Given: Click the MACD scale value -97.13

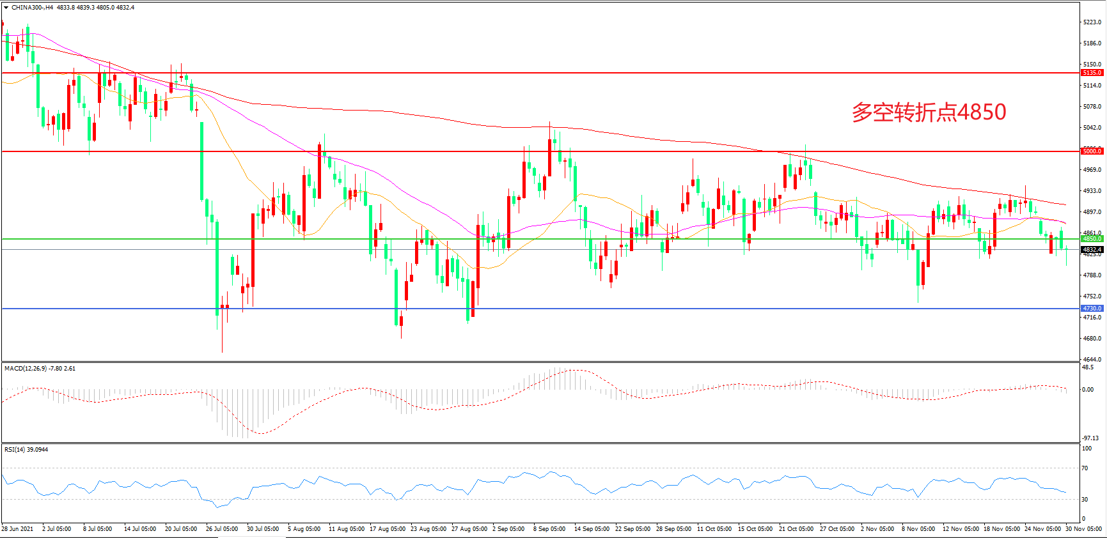Looking at the screenshot, I should (x=1090, y=438).
